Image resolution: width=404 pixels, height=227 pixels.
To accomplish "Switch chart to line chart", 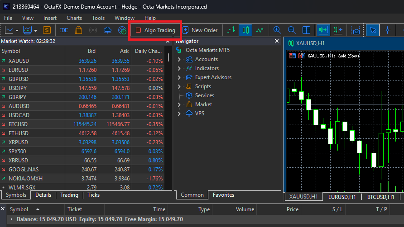I will pyautogui.click(x=260, y=30).
